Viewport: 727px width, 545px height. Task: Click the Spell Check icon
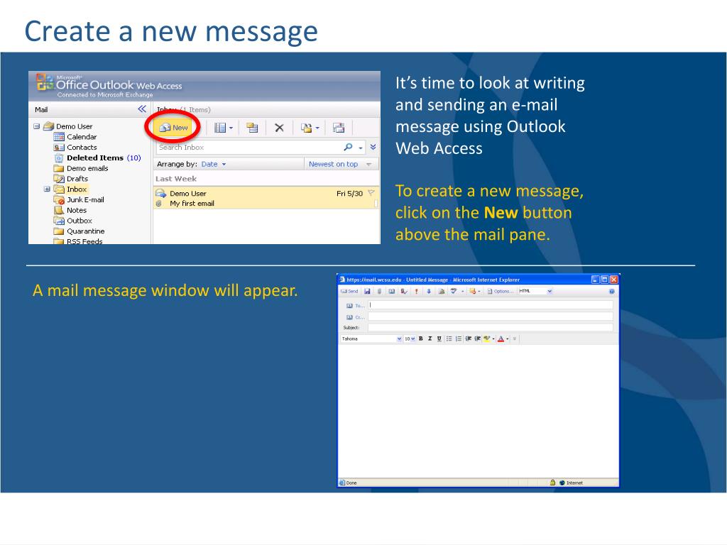point(454,292)
